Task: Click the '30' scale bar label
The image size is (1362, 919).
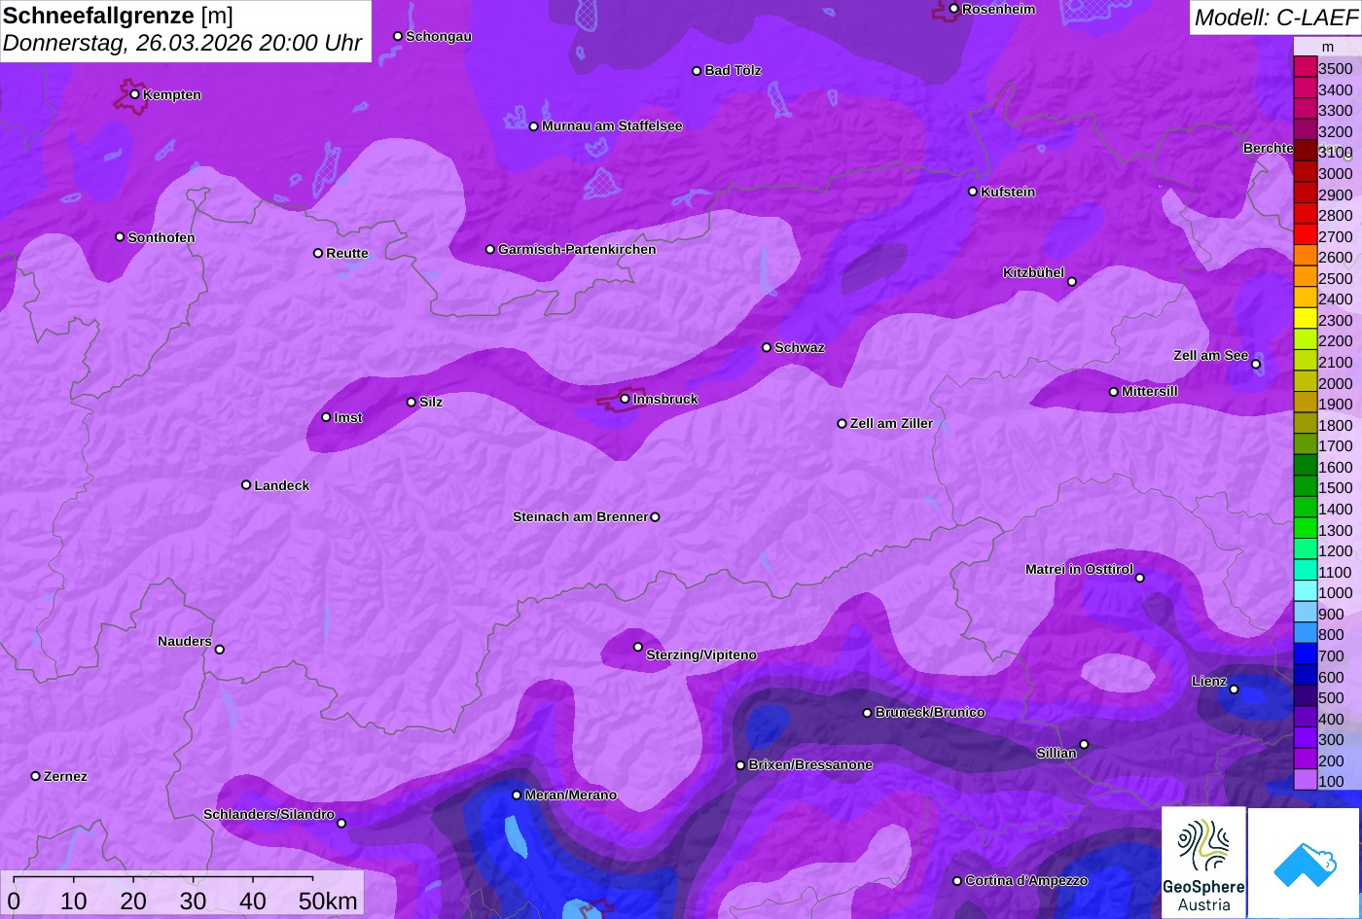Action: point(193,901)
